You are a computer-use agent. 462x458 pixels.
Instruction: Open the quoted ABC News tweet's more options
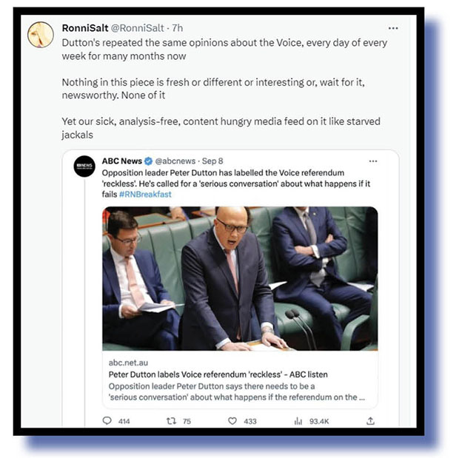click(x=373, y=161)
